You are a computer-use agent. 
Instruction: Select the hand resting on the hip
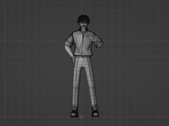pos(74,61)
